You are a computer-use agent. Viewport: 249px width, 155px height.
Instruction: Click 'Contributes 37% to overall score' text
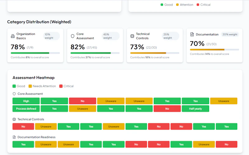tap(90, 57)
